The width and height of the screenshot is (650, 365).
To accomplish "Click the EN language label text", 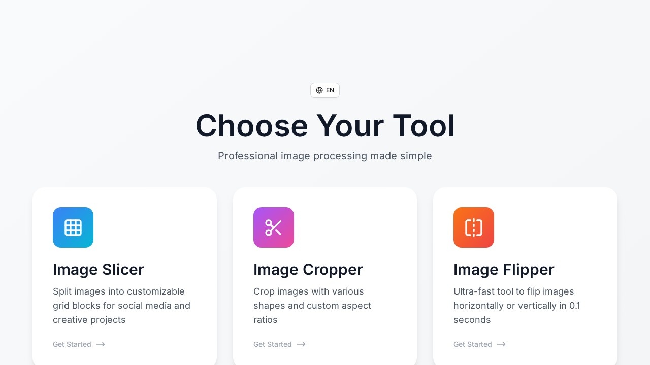I will (x=330, y=90).
